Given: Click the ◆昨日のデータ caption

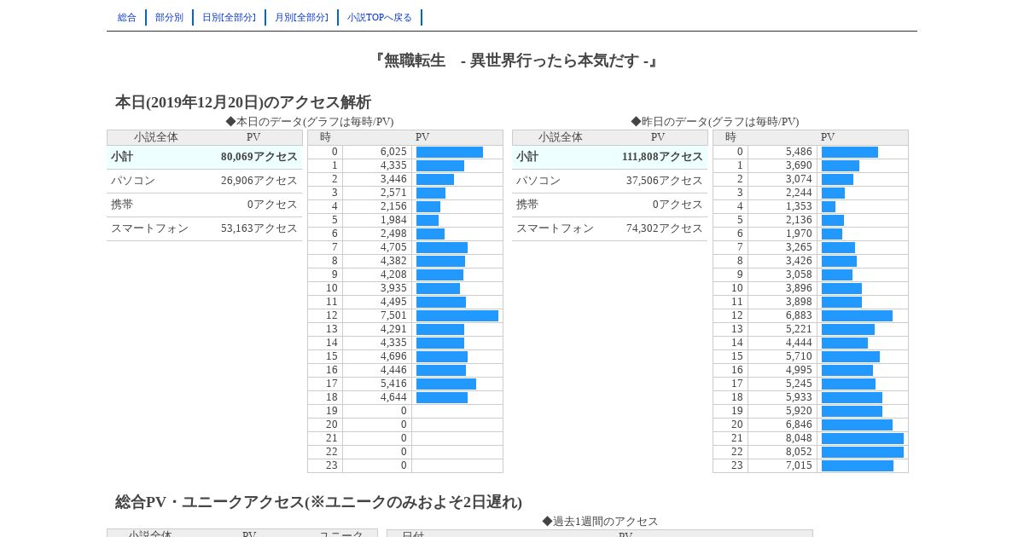Looking at the screenshot, I should point(715,122).
